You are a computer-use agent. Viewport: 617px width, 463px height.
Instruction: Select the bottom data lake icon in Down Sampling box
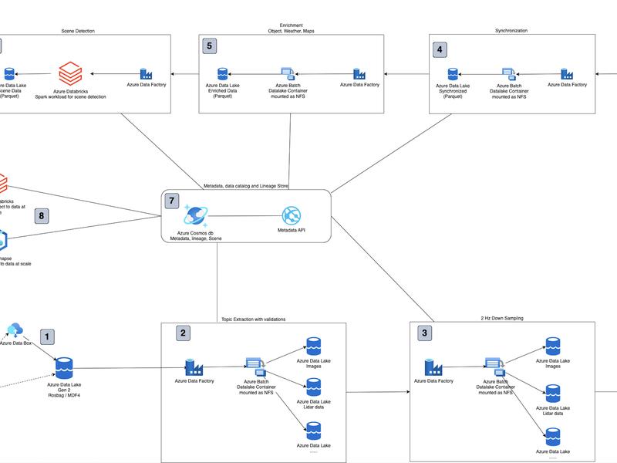point(553,438)
